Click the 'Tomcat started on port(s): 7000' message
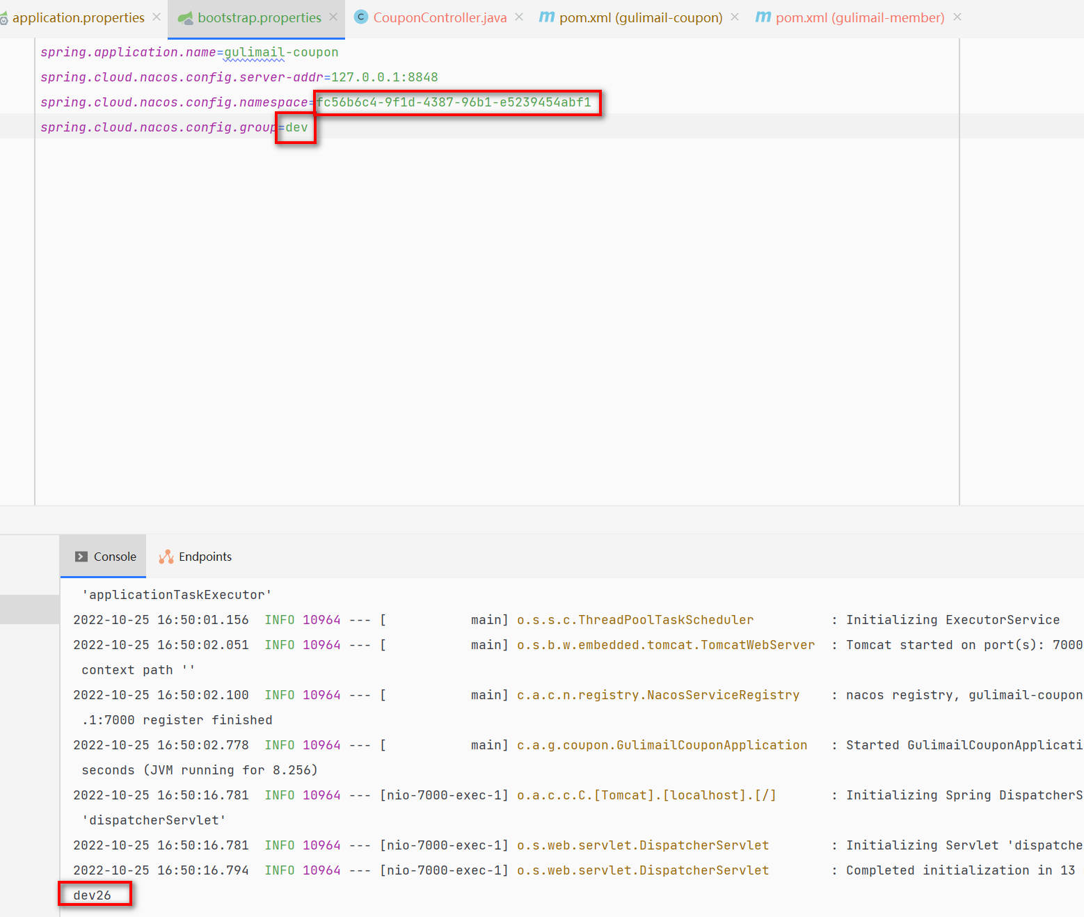Image resolution: width=1084 pixels, height=917 pixels. [964, 645]
